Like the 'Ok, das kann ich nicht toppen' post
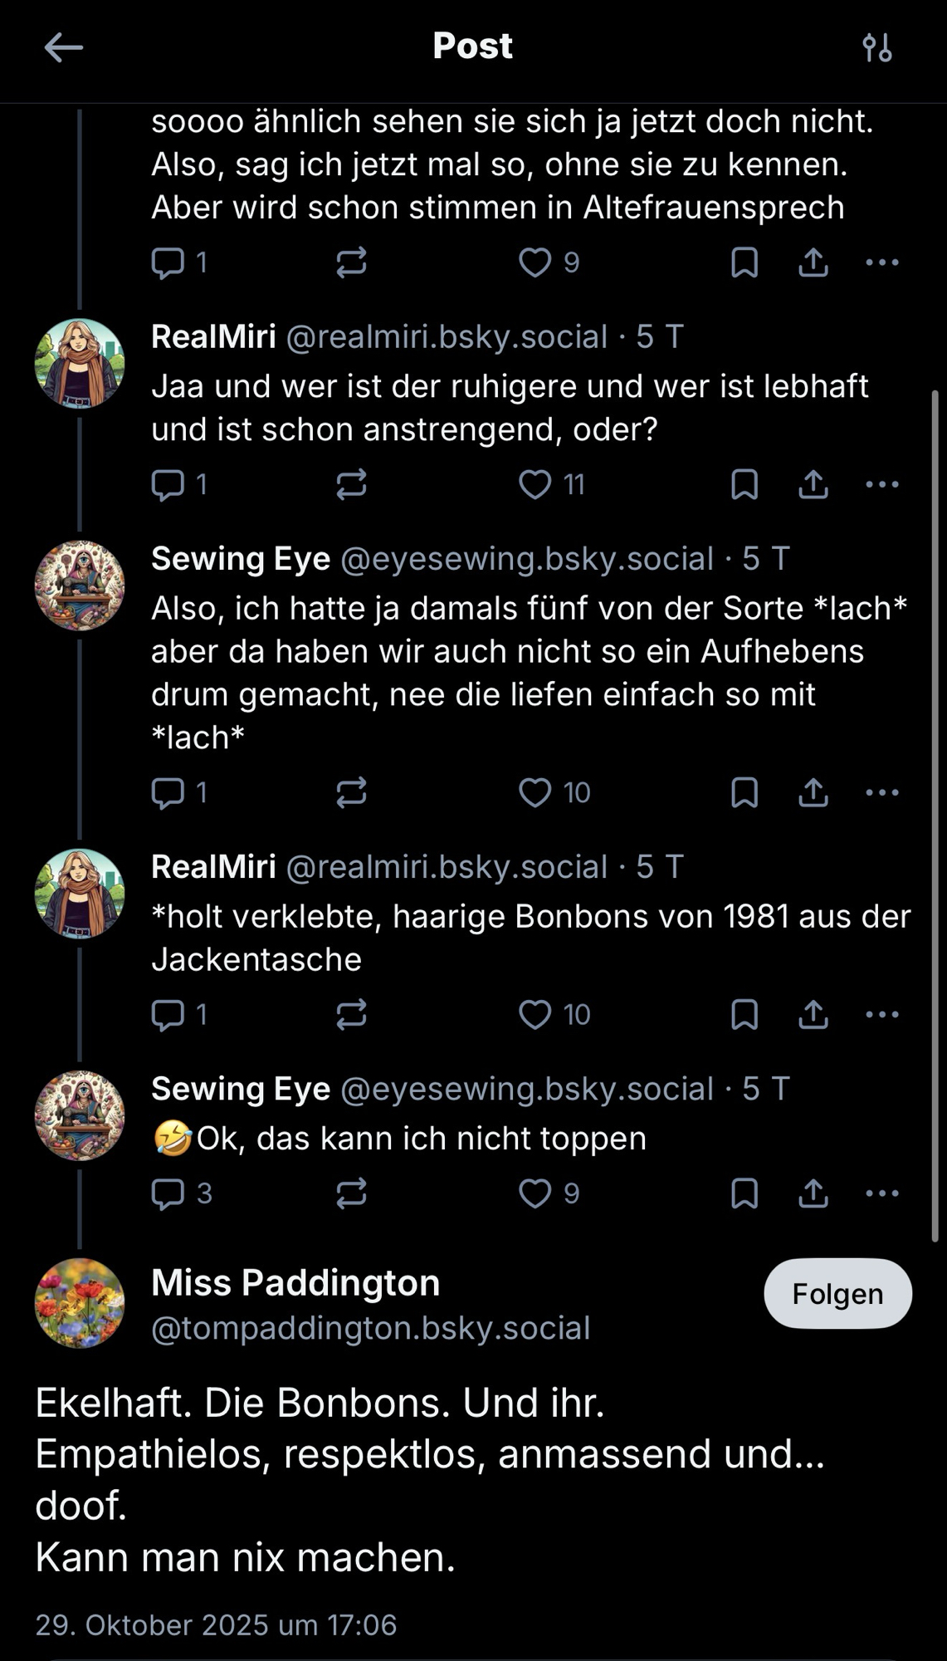 pos(535,1193)
